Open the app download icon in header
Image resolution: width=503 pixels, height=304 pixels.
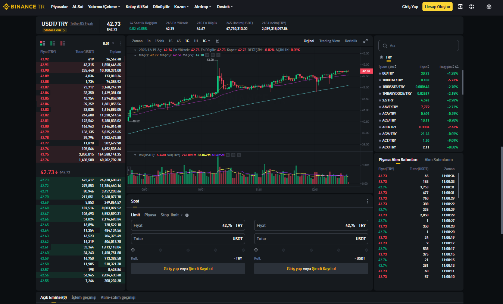tap(460, 7)
